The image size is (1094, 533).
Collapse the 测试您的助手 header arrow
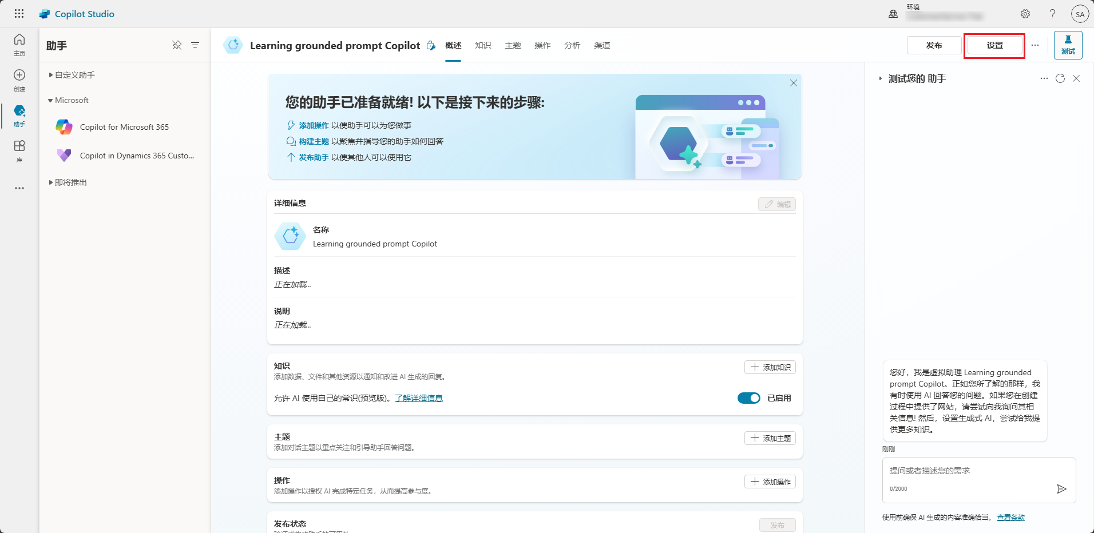pyautogui.click(x=881, y=78)
